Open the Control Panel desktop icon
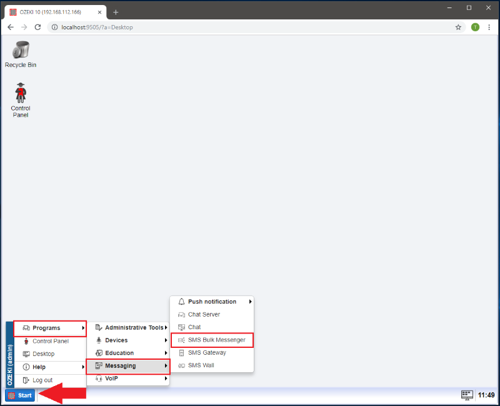This screenshot has height=406, width=500. tap(21, 94)
